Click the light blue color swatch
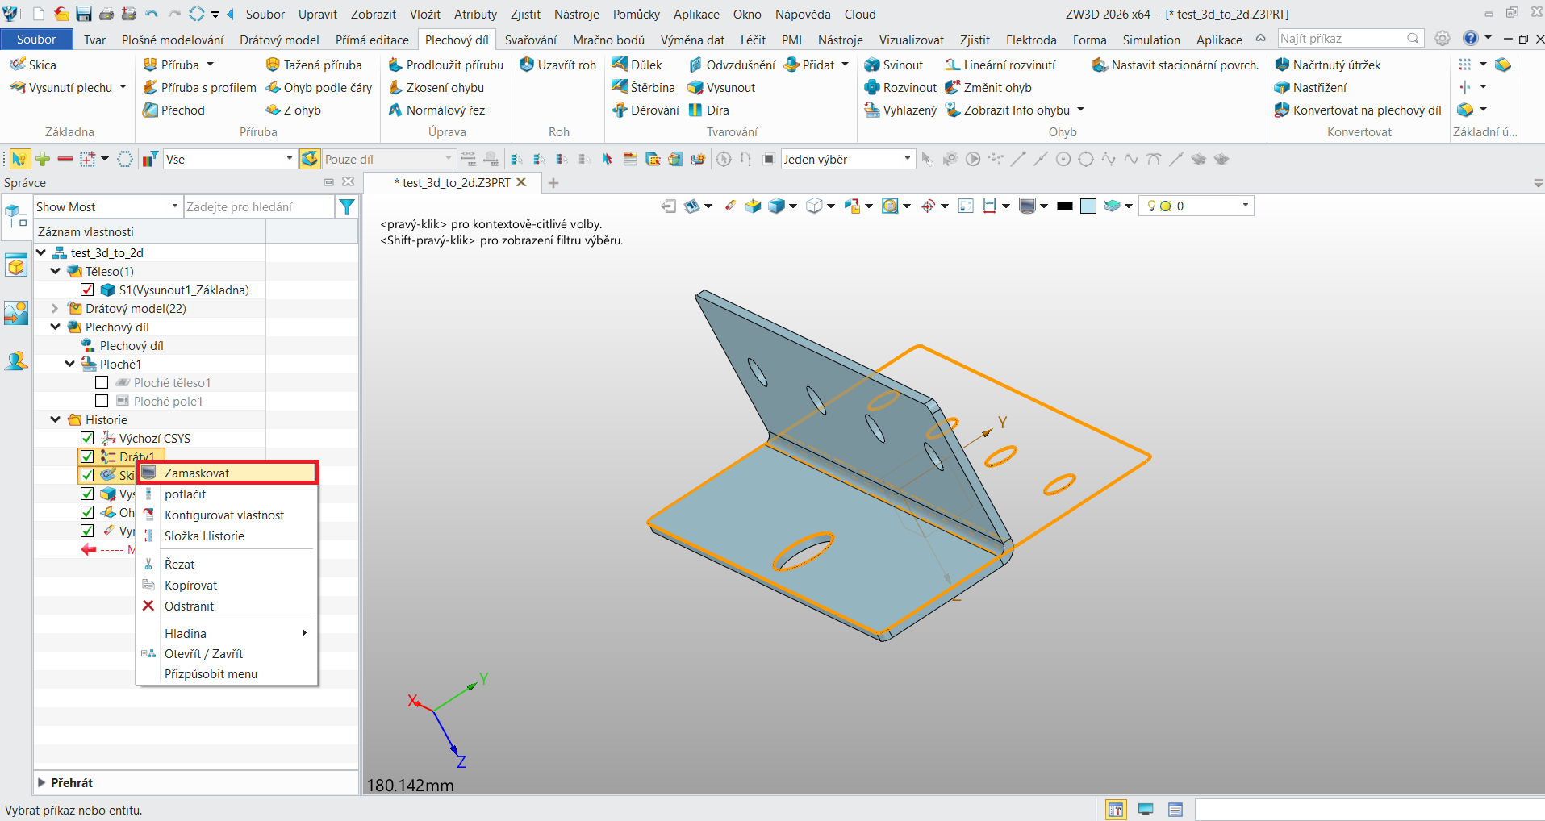The image size is (1545, 821). point(1088,206)
